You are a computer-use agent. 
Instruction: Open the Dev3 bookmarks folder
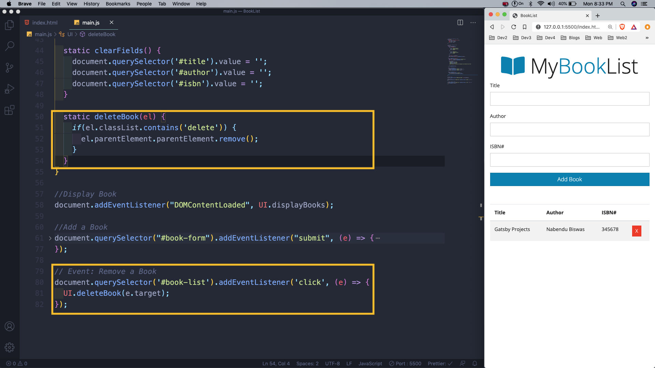tap(522, 38)
